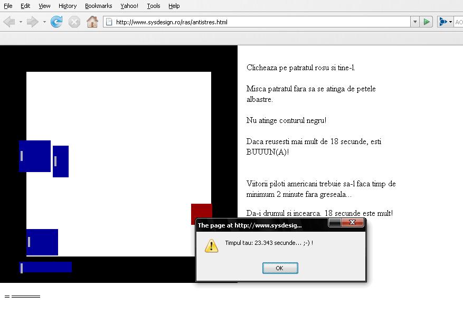The height and width of the screenshot is (323, 463).
Task: Open the Yahoo! menu
Action: (x=129, y=6)
